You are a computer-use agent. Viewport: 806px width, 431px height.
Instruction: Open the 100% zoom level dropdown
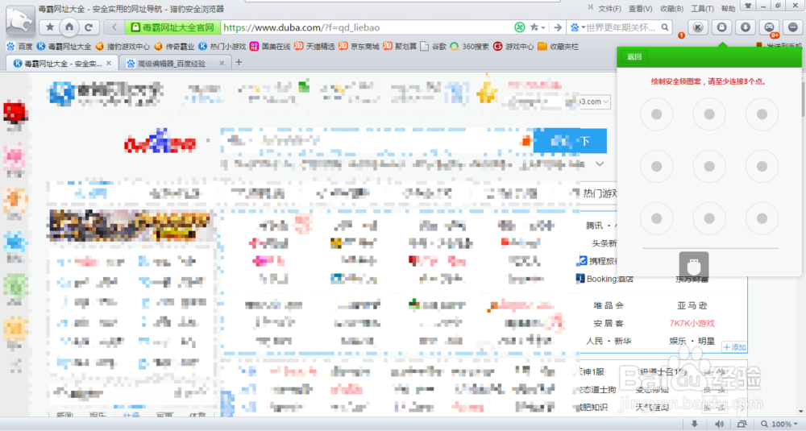(779, 424)
